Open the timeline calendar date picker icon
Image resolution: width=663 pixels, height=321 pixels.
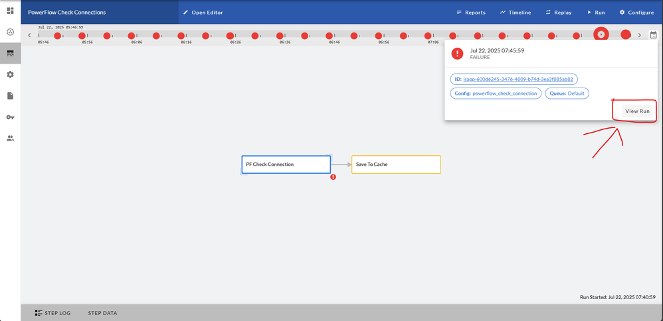653,35
